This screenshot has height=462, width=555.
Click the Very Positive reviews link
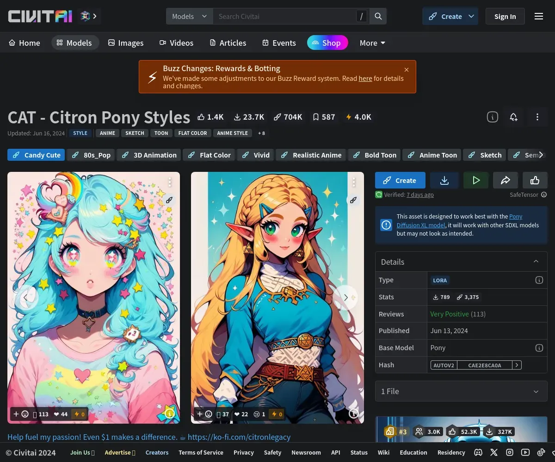coord(450,314)
